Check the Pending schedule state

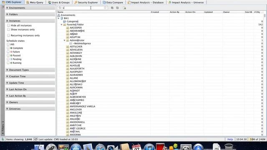pos(8,59)
